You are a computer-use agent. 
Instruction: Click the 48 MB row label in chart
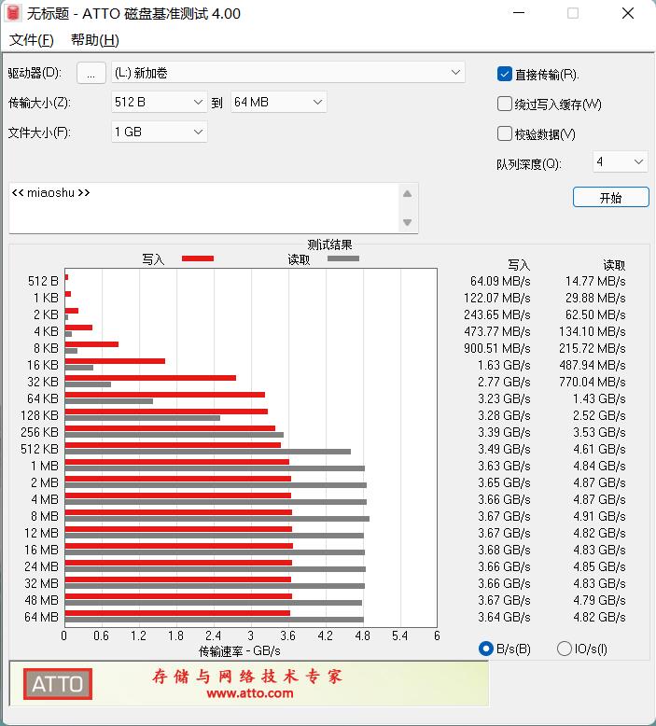[x=42, y=600]
